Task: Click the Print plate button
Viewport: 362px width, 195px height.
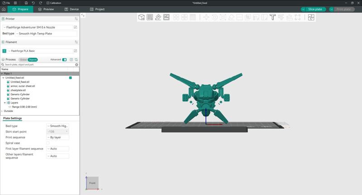Action: pyautogui.click(x=343, y=9)
